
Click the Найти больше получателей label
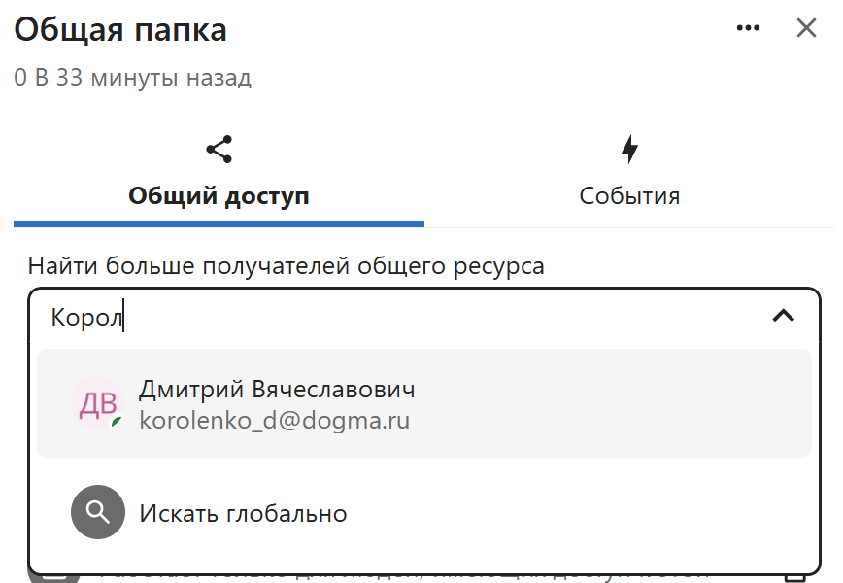pos(286,265)
